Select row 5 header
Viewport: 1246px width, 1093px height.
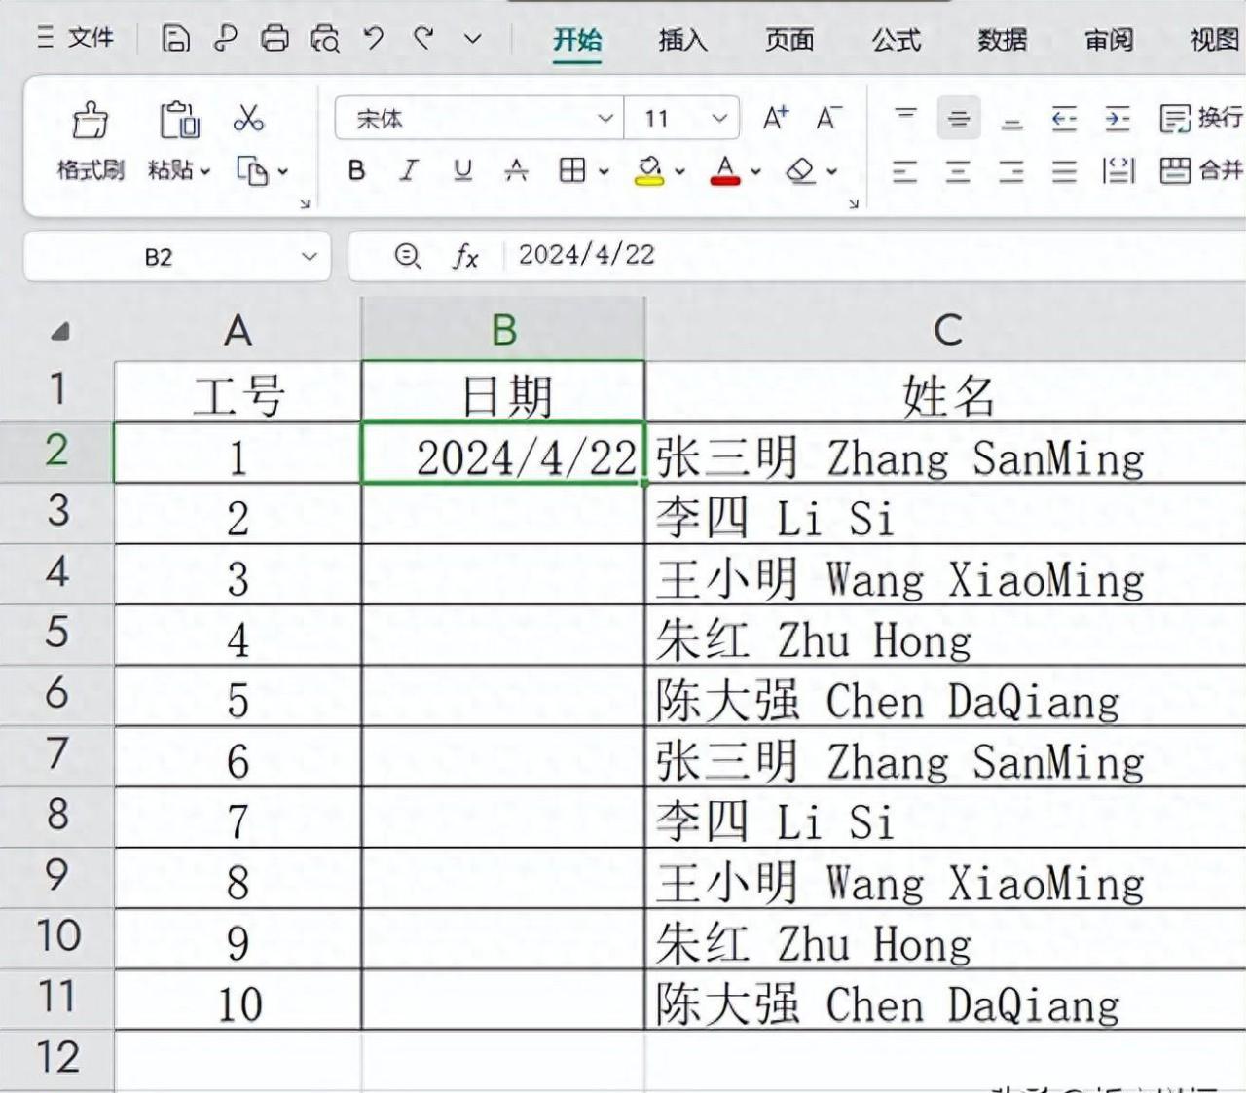[x=56, y=634]
